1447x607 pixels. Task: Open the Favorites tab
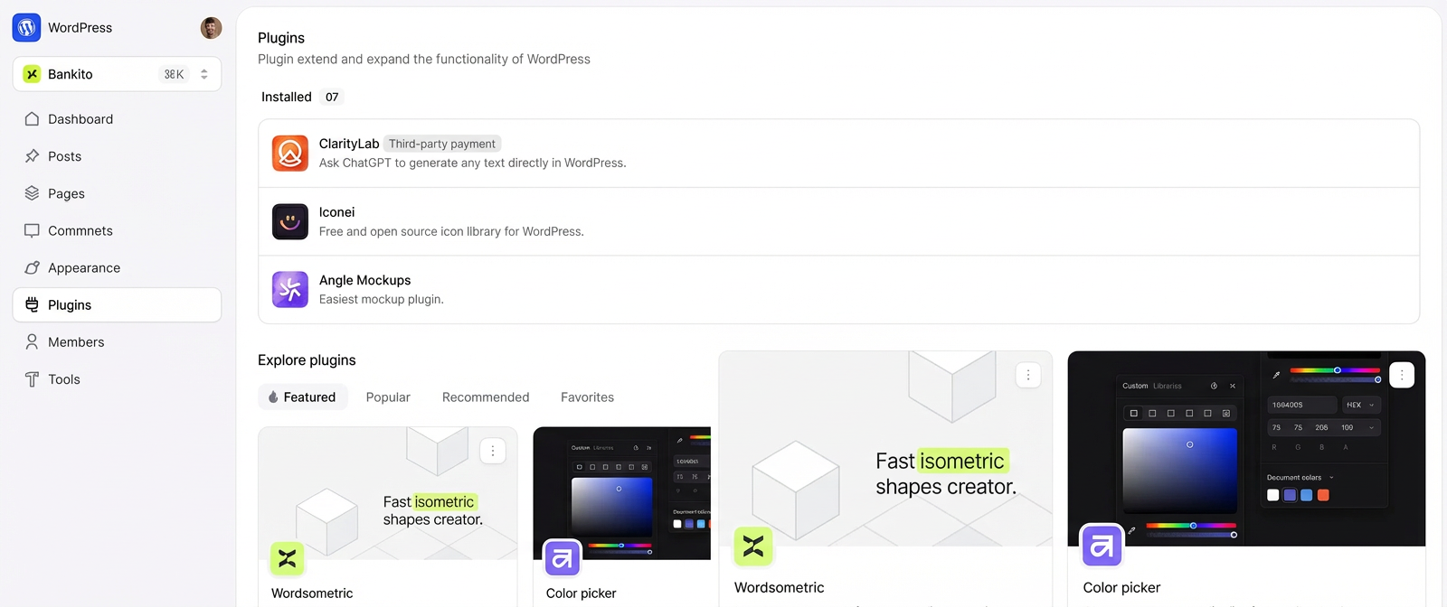tap(587, 397)
